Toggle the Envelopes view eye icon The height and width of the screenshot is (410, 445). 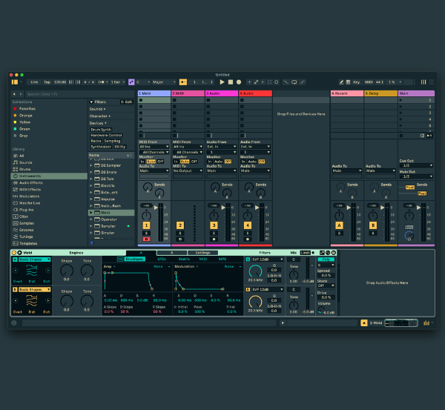tap(119, 259)
